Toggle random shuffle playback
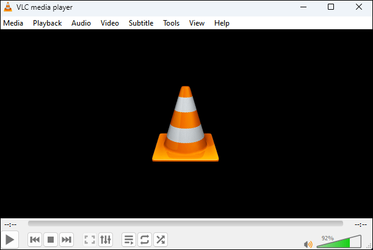Viewport: 373px width, 250px height. click(x=161, y=240)
